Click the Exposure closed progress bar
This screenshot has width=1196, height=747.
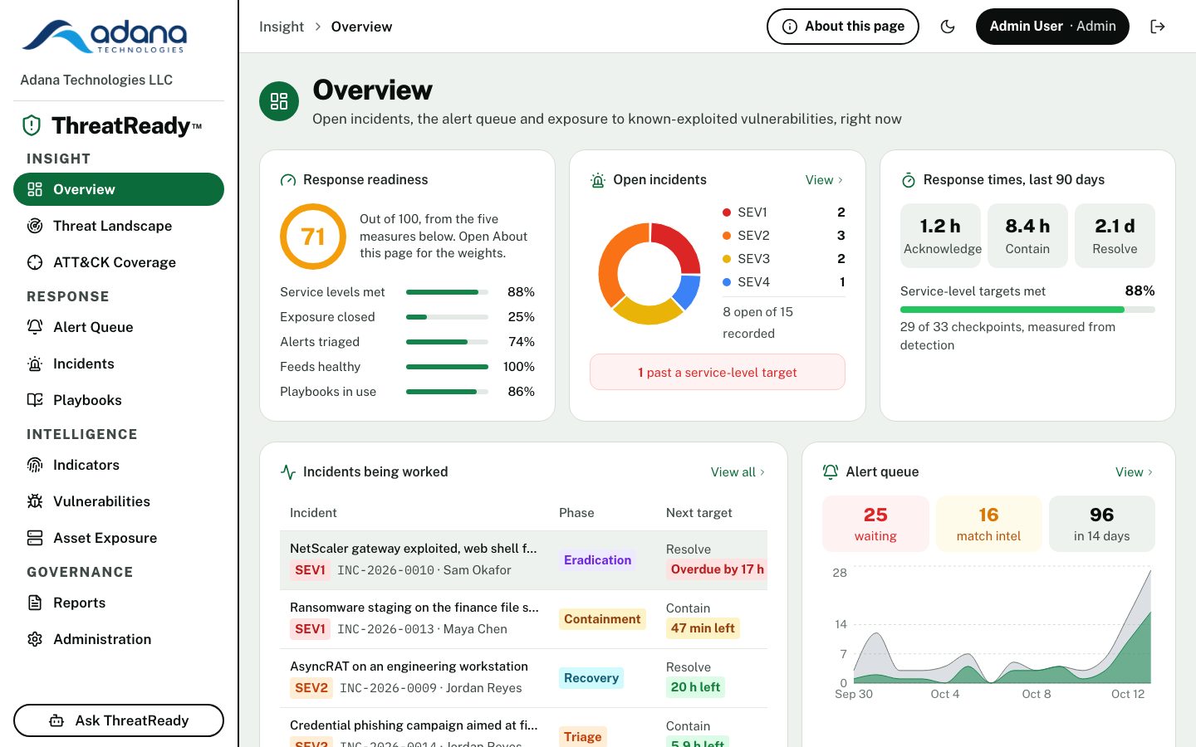pyautogui.click(x=447, y=317)
